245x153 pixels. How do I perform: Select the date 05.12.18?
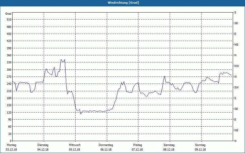tap(74, 150)
